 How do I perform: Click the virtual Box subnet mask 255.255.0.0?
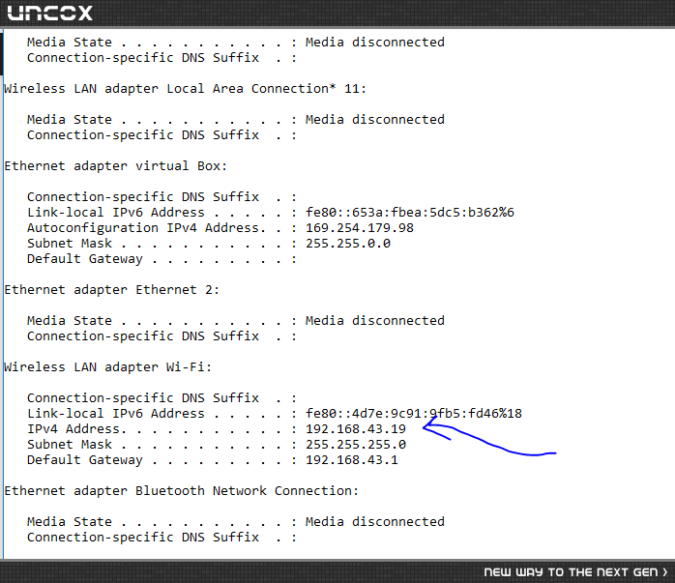pyautogui.click(x=348, y=243)
